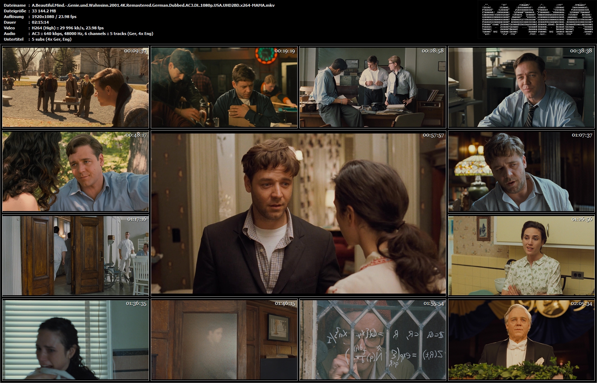Click the ASCII art logo in header
This screenshot has height=383, width=597.
coord(538,19)
